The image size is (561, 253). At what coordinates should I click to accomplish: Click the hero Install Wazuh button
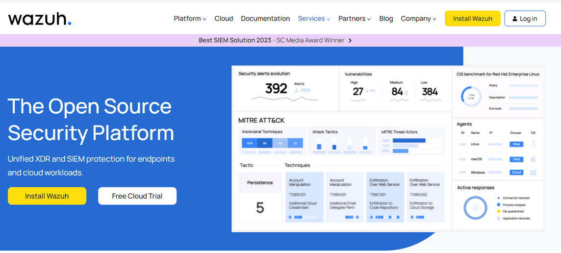pos(47,196)
